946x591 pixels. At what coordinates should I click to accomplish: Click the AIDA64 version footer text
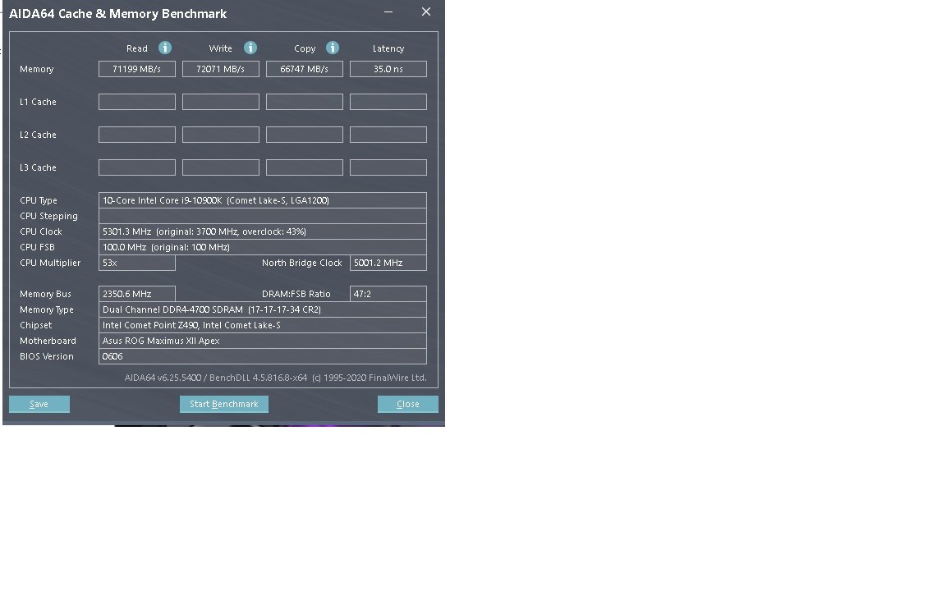point(275,378)
